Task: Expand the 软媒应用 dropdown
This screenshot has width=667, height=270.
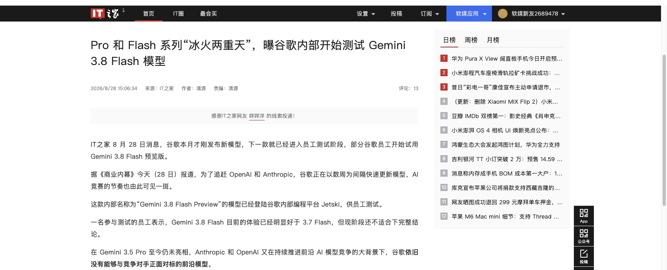Action: pos(469,14)
